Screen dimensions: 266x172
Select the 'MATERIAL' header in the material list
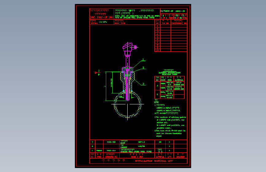160,157
